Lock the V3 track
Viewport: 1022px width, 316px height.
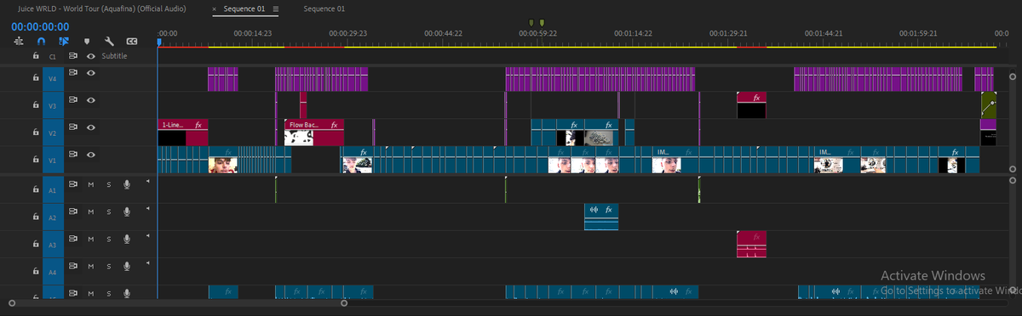35,104
